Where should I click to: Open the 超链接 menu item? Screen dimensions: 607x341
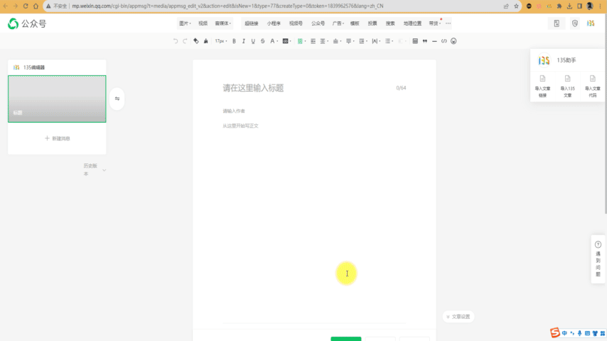pyautogui.click(x=251, y=23)
